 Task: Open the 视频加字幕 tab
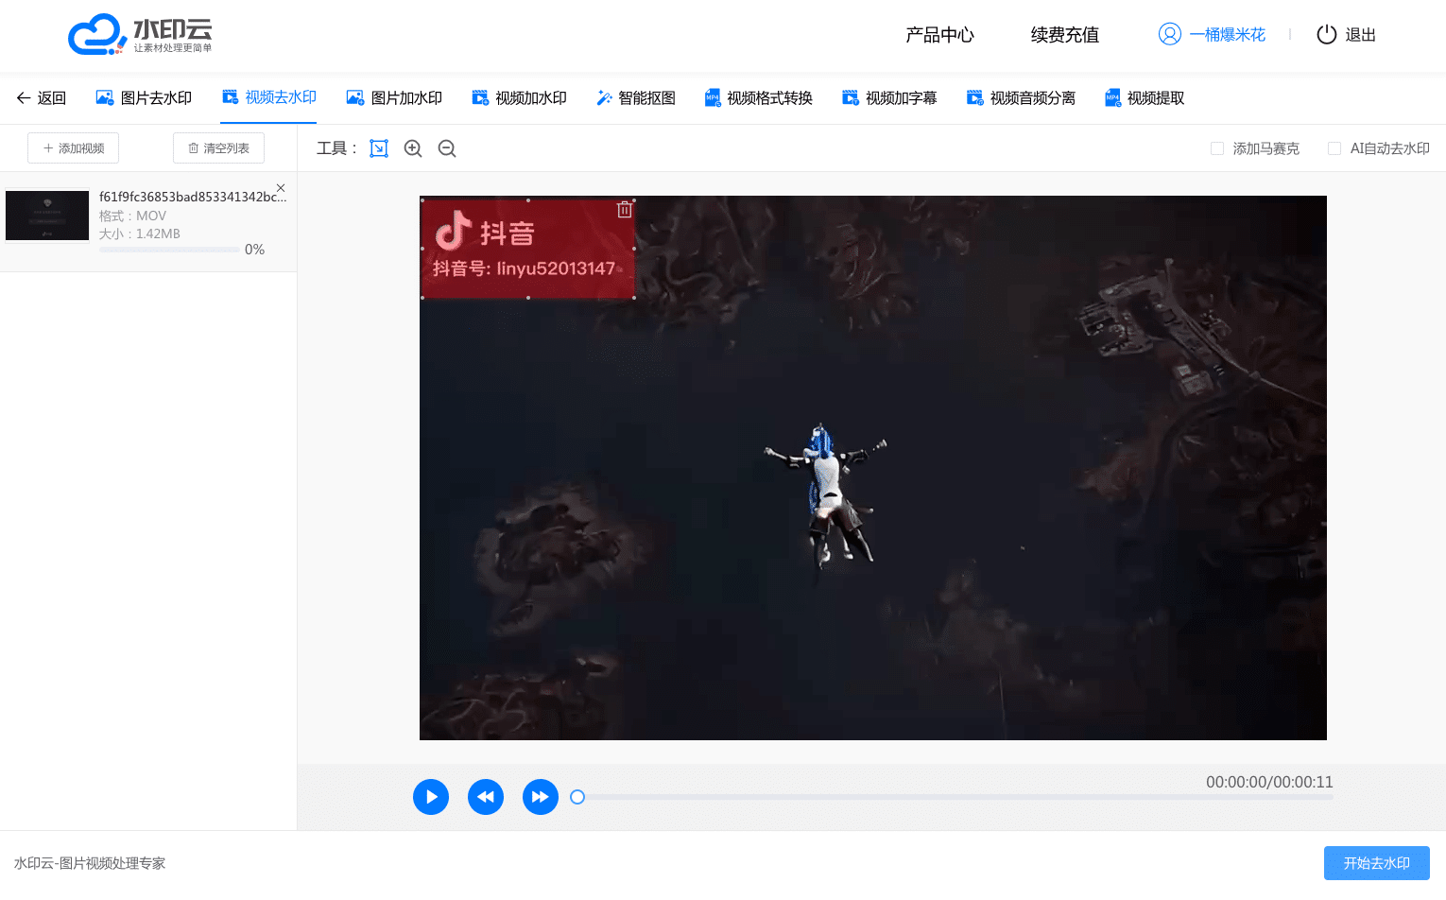point(889,97)
